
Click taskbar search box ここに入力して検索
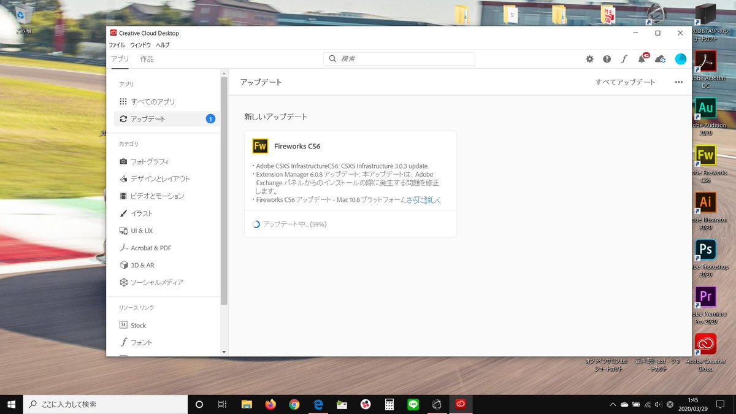pyautogui.click(x=105, y=404)
